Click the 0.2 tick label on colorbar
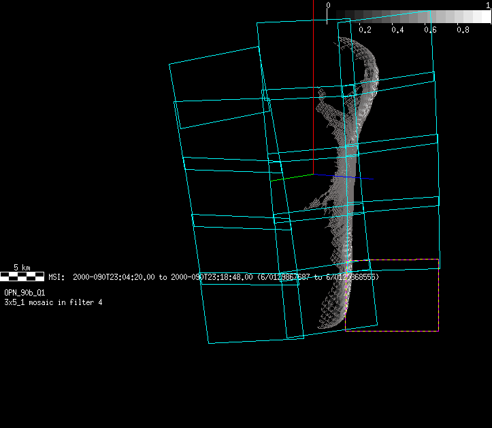 [x=365, y=30]
